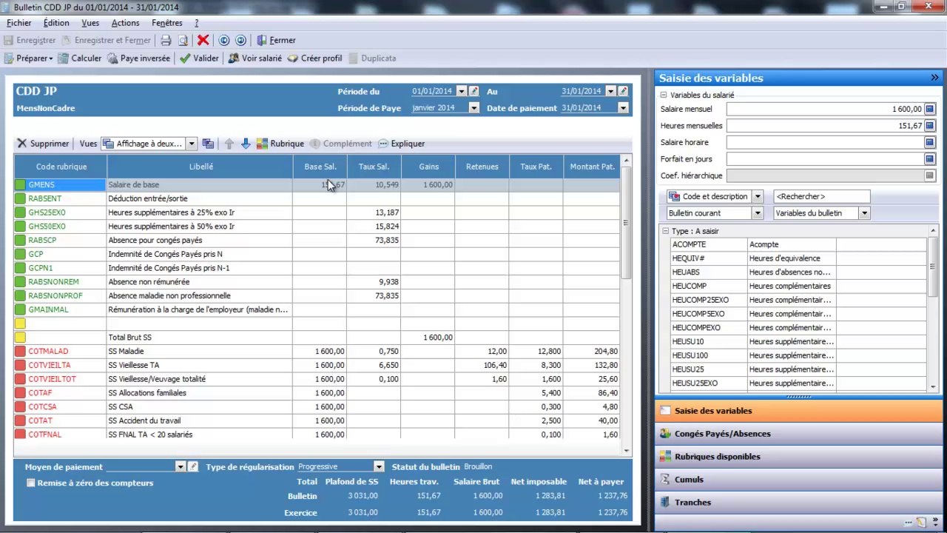Click the Rubrique button with colored squares icon
This screenshot has height=533, width=947.
pos(280,144)
